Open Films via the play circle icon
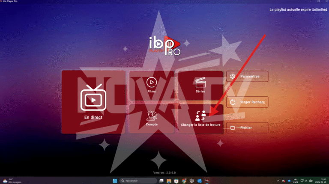This screenshot has width=329, height=184. 151,82
